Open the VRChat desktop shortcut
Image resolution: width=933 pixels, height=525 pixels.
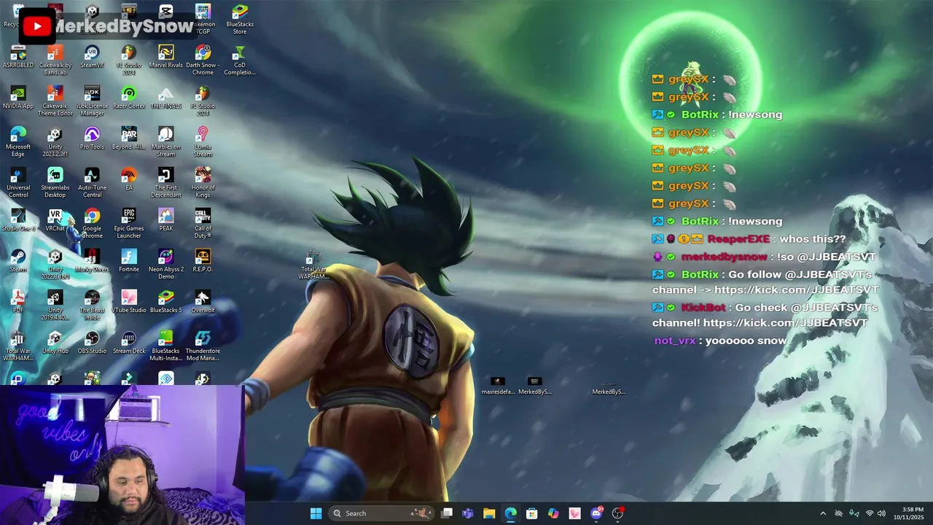tap(55, 220)
